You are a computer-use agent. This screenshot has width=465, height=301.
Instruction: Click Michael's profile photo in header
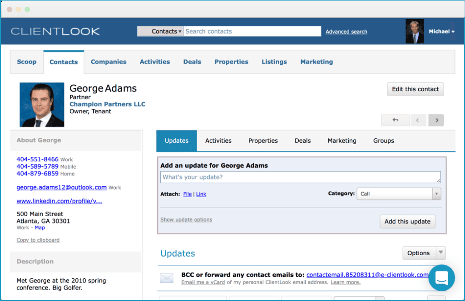[x=415, y=31]
